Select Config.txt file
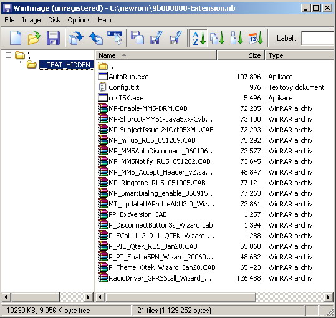 pyautogui.click(x=123, y=87)
